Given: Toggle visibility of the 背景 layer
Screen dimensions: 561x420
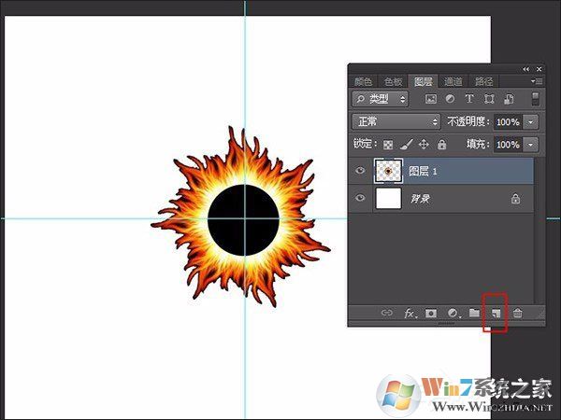Looking at the screenshot, I should click(x=361, y=198).
